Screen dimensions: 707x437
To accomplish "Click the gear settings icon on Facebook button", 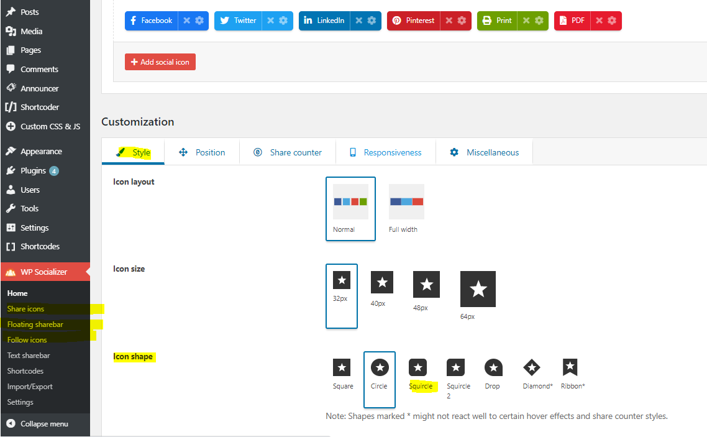I will (199, 21).
